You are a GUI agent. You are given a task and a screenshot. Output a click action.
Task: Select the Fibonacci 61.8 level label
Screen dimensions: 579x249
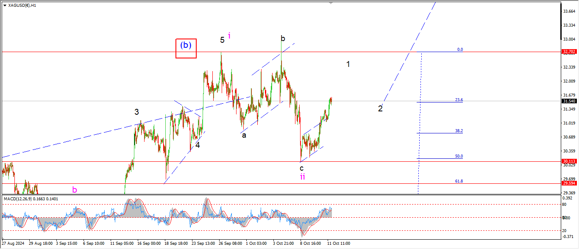tap(459, 181)
